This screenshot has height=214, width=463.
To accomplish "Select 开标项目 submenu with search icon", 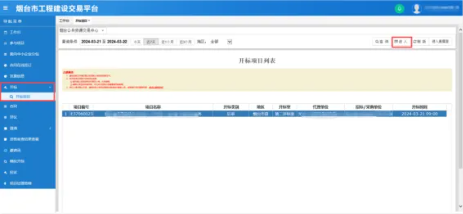I will click(23, 97).
